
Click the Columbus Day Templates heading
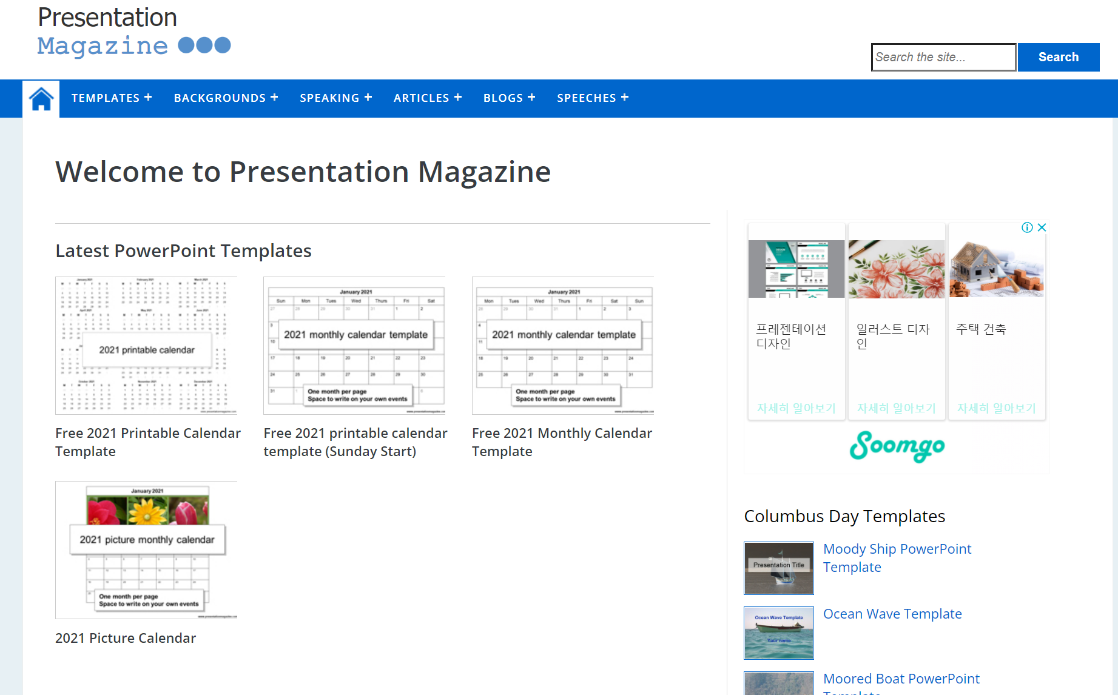pos(844,516)
